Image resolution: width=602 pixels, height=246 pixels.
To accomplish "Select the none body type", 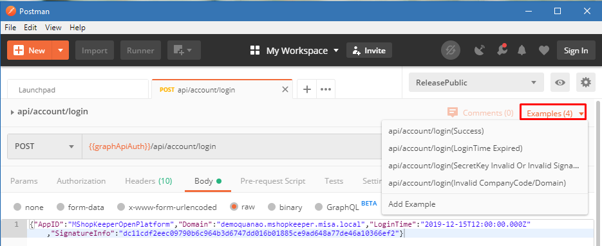I will 17,207.
